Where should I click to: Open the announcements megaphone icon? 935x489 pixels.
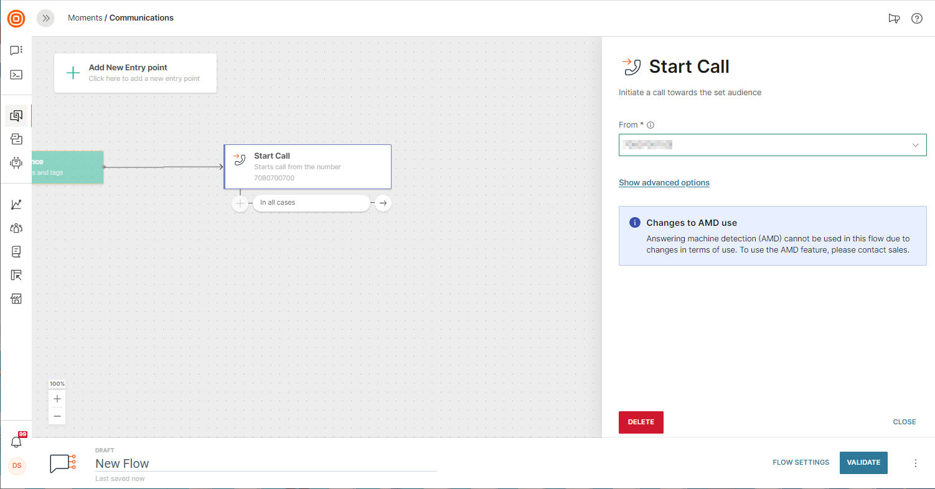coord(894,19)
